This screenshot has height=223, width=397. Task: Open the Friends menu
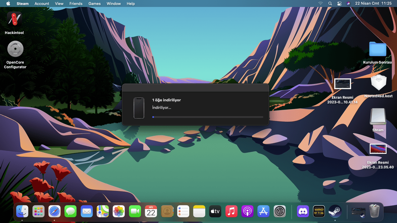coord(76,3)
